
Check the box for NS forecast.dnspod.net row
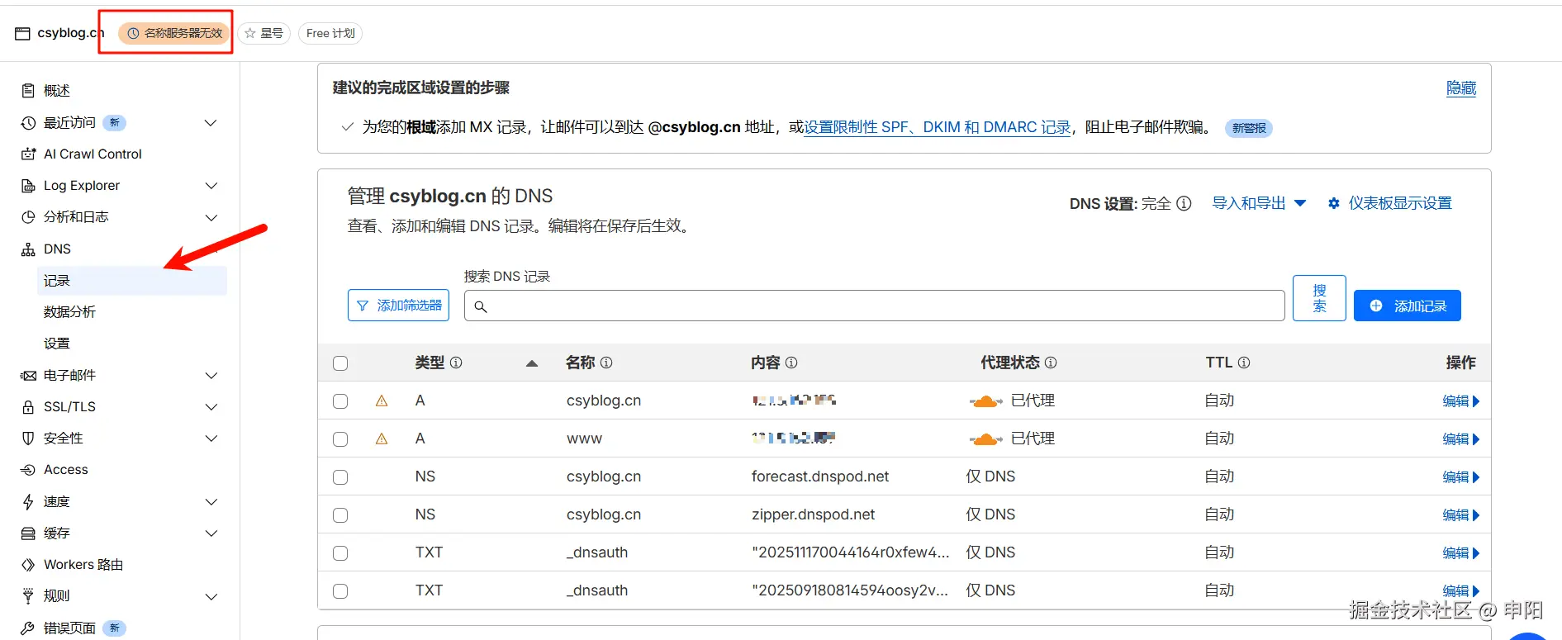[340, 477]
